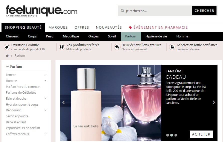Click the search magnifier icon

(x=122, y=11)
